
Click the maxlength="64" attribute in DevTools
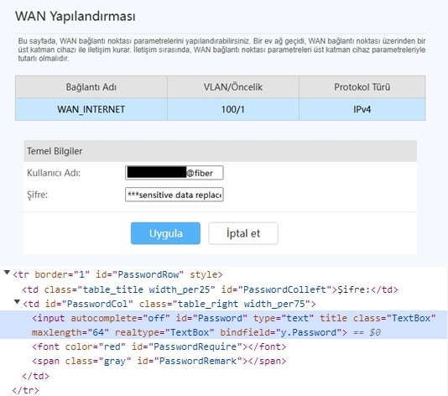click(x=70, y=332)
